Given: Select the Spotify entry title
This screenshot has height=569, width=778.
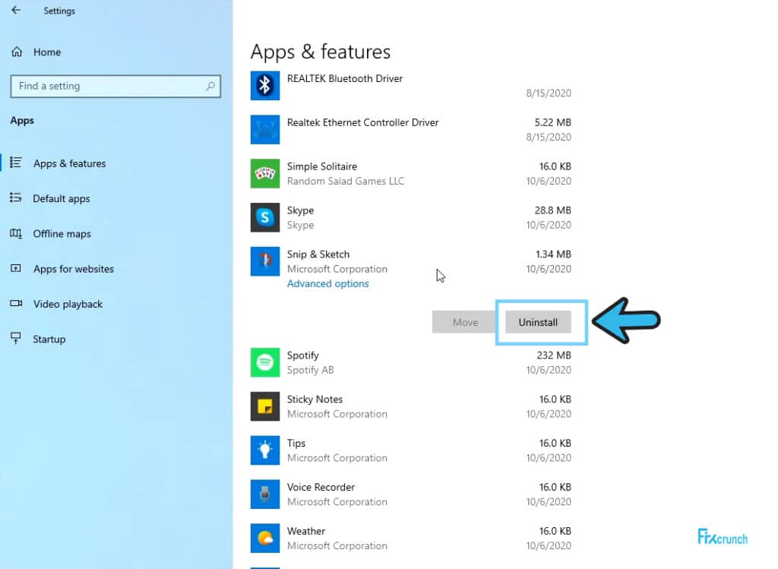Looking at the screenshot, I should pyautogui.click(x=302, y=356).
